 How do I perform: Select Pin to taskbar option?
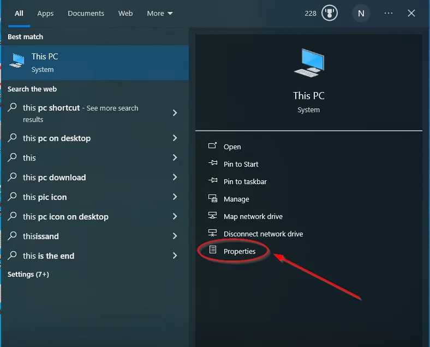pyautogui.click(x=245, y=181)
